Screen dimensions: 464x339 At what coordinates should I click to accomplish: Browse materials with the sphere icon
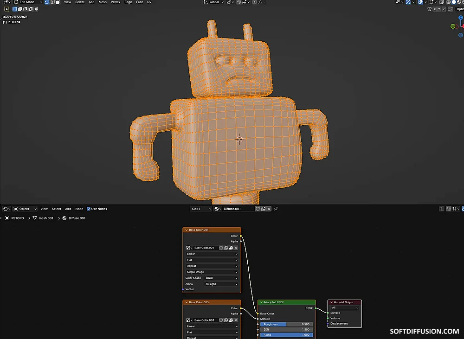[218, 209]
